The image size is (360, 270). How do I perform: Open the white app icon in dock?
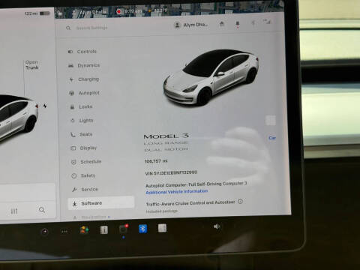tap(162, 228)
